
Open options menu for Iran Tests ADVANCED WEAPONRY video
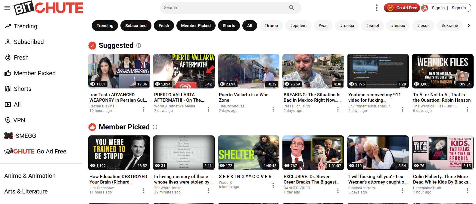click(x=144, y=109)
